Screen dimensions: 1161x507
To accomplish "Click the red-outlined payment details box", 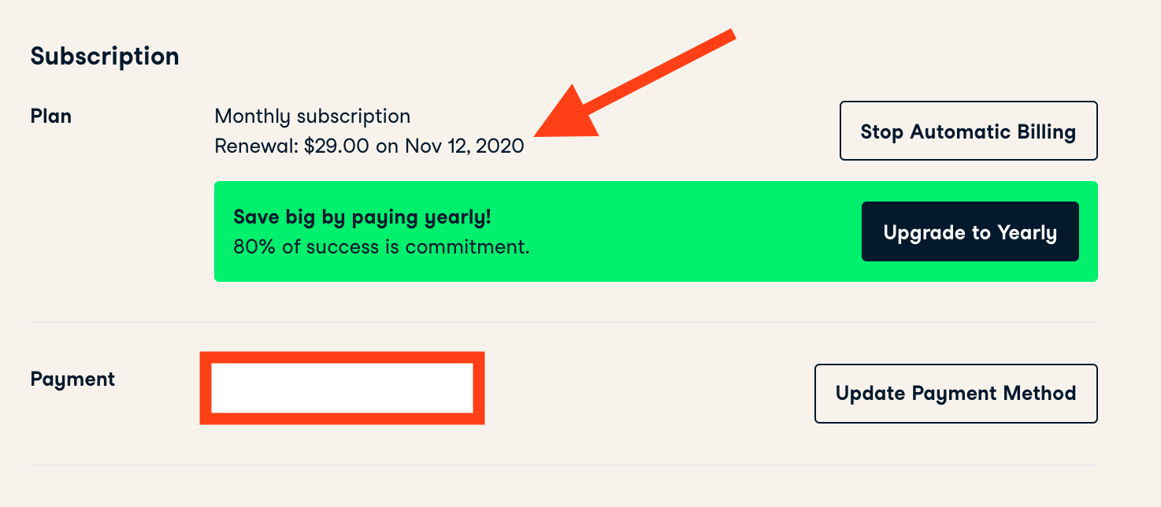I will coord(342,388).
